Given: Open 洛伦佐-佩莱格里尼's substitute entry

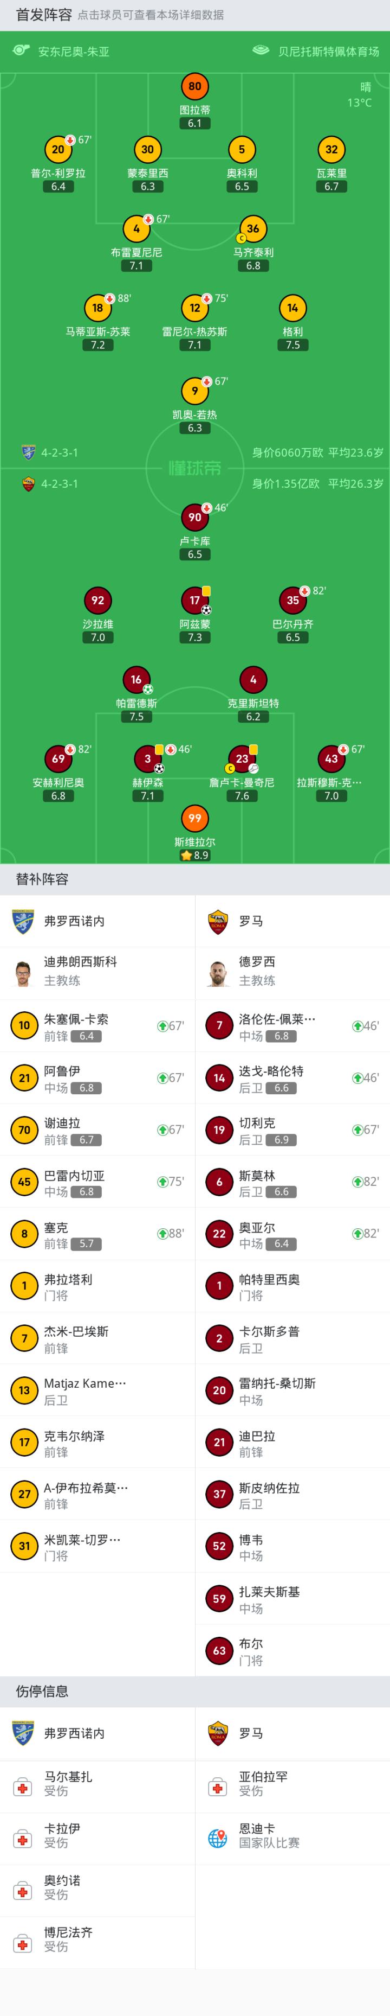Looking at the screenshot, I should (292, 1026).
